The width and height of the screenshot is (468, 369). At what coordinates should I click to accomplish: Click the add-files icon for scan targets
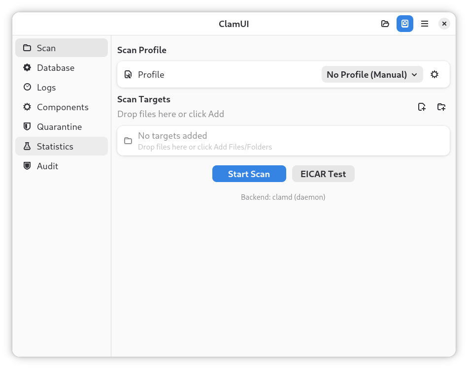coord(422,107)
